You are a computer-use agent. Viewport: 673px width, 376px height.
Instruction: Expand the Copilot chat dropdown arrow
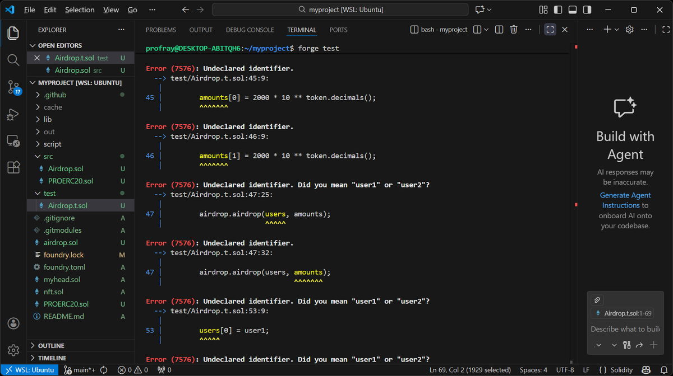click(x=490, y=10)
